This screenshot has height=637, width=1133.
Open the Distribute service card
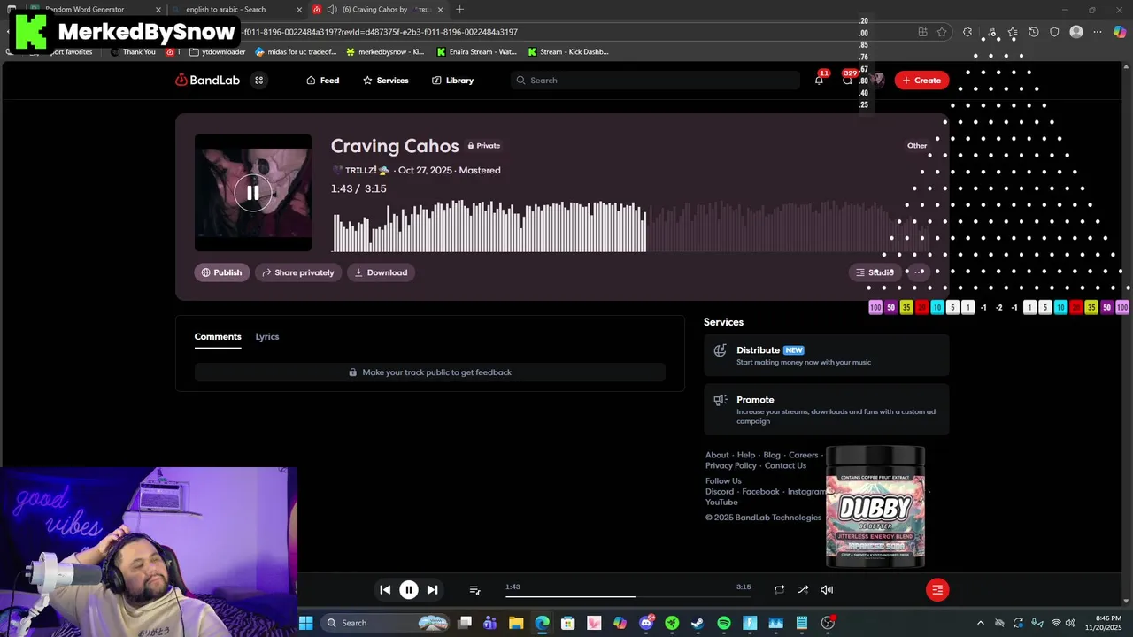(x=827, y=355)
